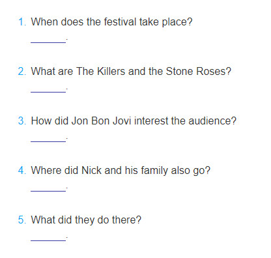
Task: Click the blue number 4 marker
Action: pos(22,170)
